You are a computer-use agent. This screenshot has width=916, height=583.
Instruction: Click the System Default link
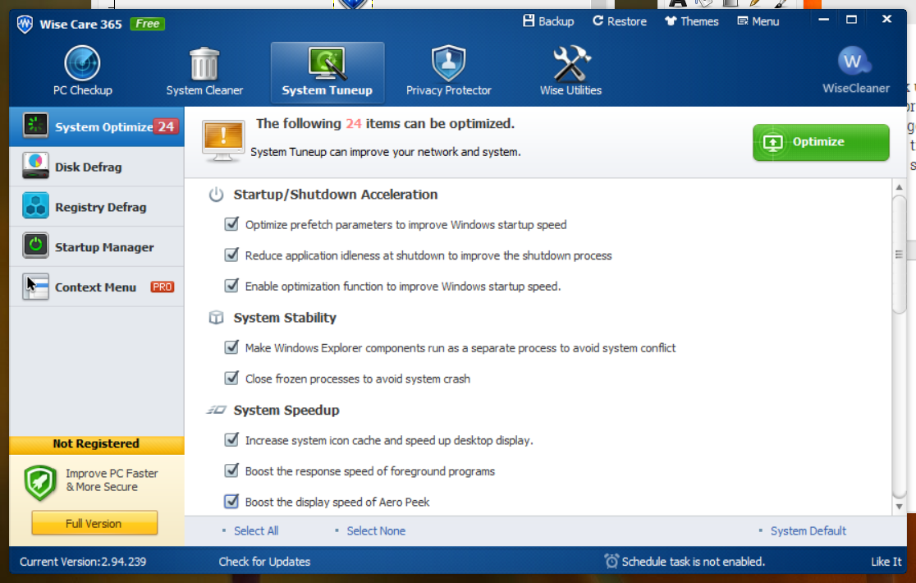808,530
